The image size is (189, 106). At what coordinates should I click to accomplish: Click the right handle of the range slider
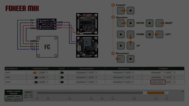pos(166,93)
